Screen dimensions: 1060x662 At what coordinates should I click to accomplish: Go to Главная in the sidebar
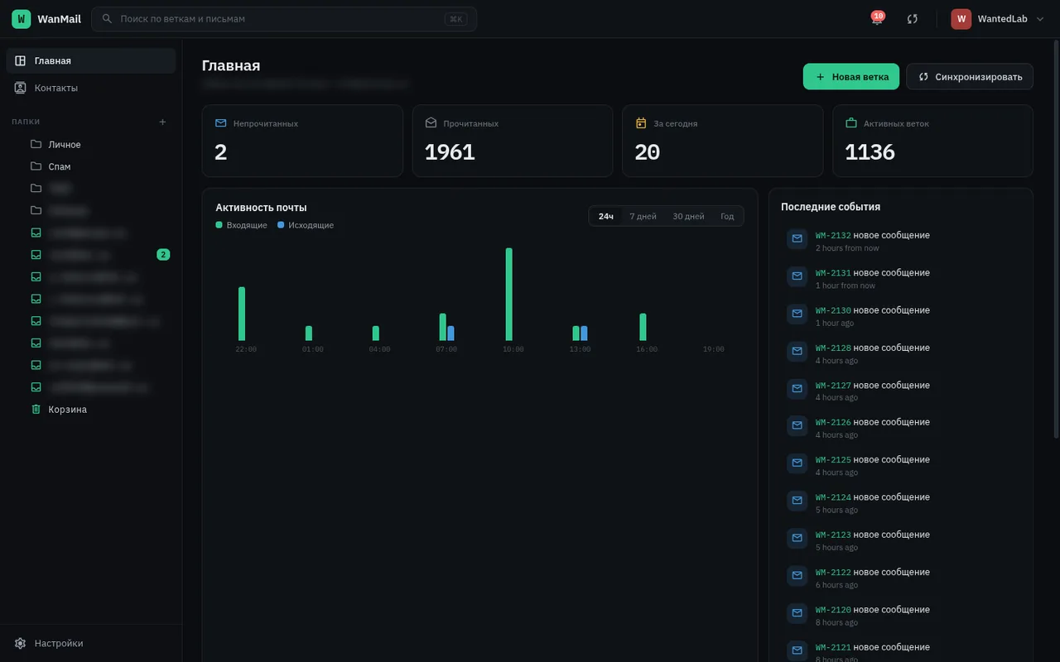pos(91,60)
